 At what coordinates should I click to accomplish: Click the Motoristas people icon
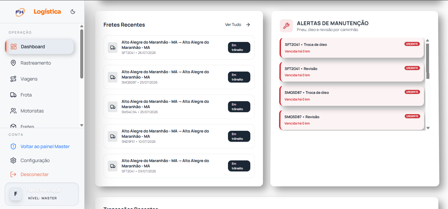[x=13, y=111]
